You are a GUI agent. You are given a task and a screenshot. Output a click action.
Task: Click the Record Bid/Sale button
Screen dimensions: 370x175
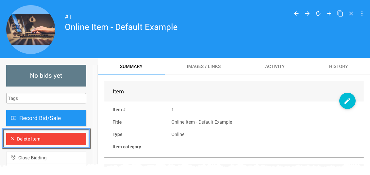click(46, 118)
